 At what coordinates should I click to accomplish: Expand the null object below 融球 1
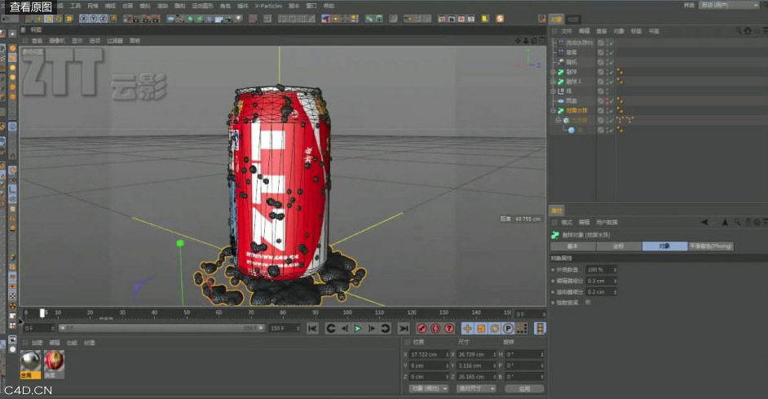554,91
